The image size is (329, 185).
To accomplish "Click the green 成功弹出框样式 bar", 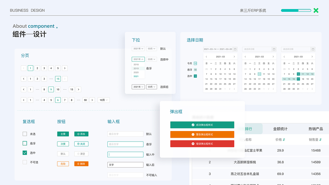I will tap(202, 125).
